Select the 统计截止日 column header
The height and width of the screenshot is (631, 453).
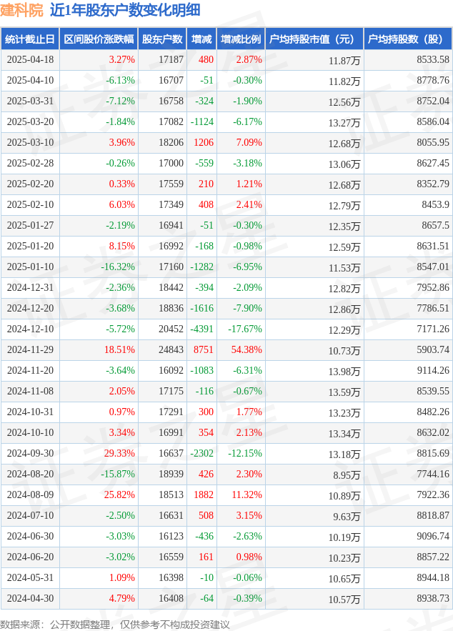[30, 39]
